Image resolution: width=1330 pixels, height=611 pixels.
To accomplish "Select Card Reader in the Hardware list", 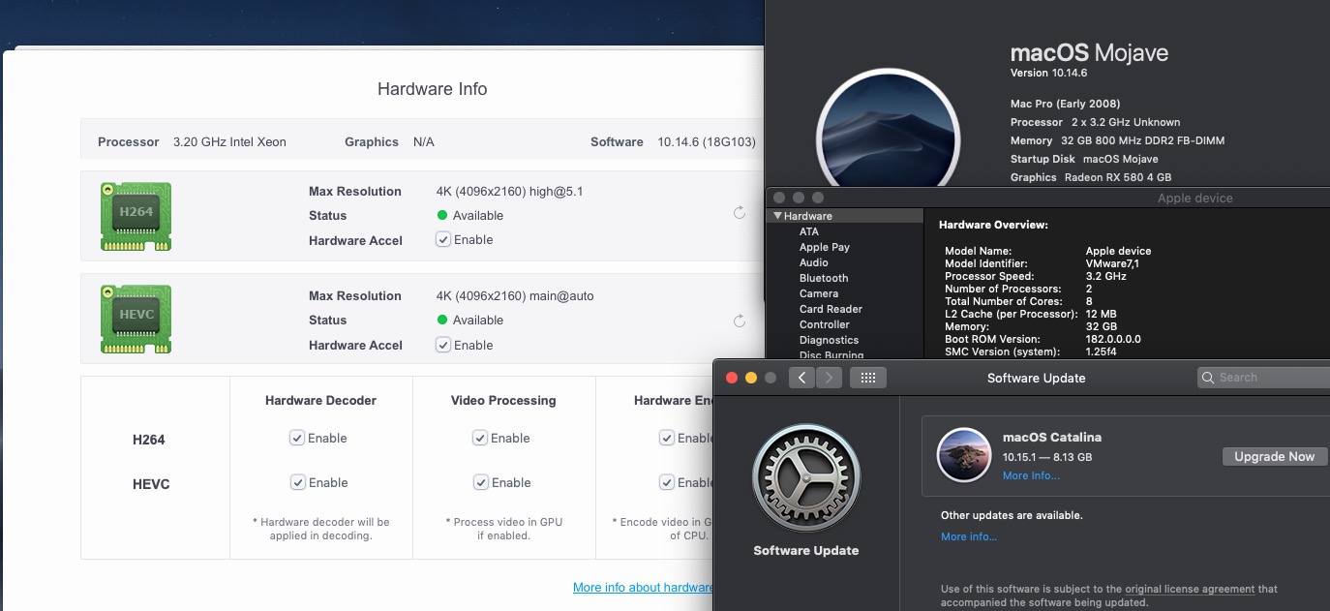I will [x=831, y=309].
